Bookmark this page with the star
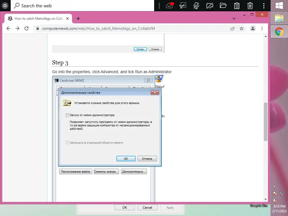This screenshot has width=288, height=216. 242,28
